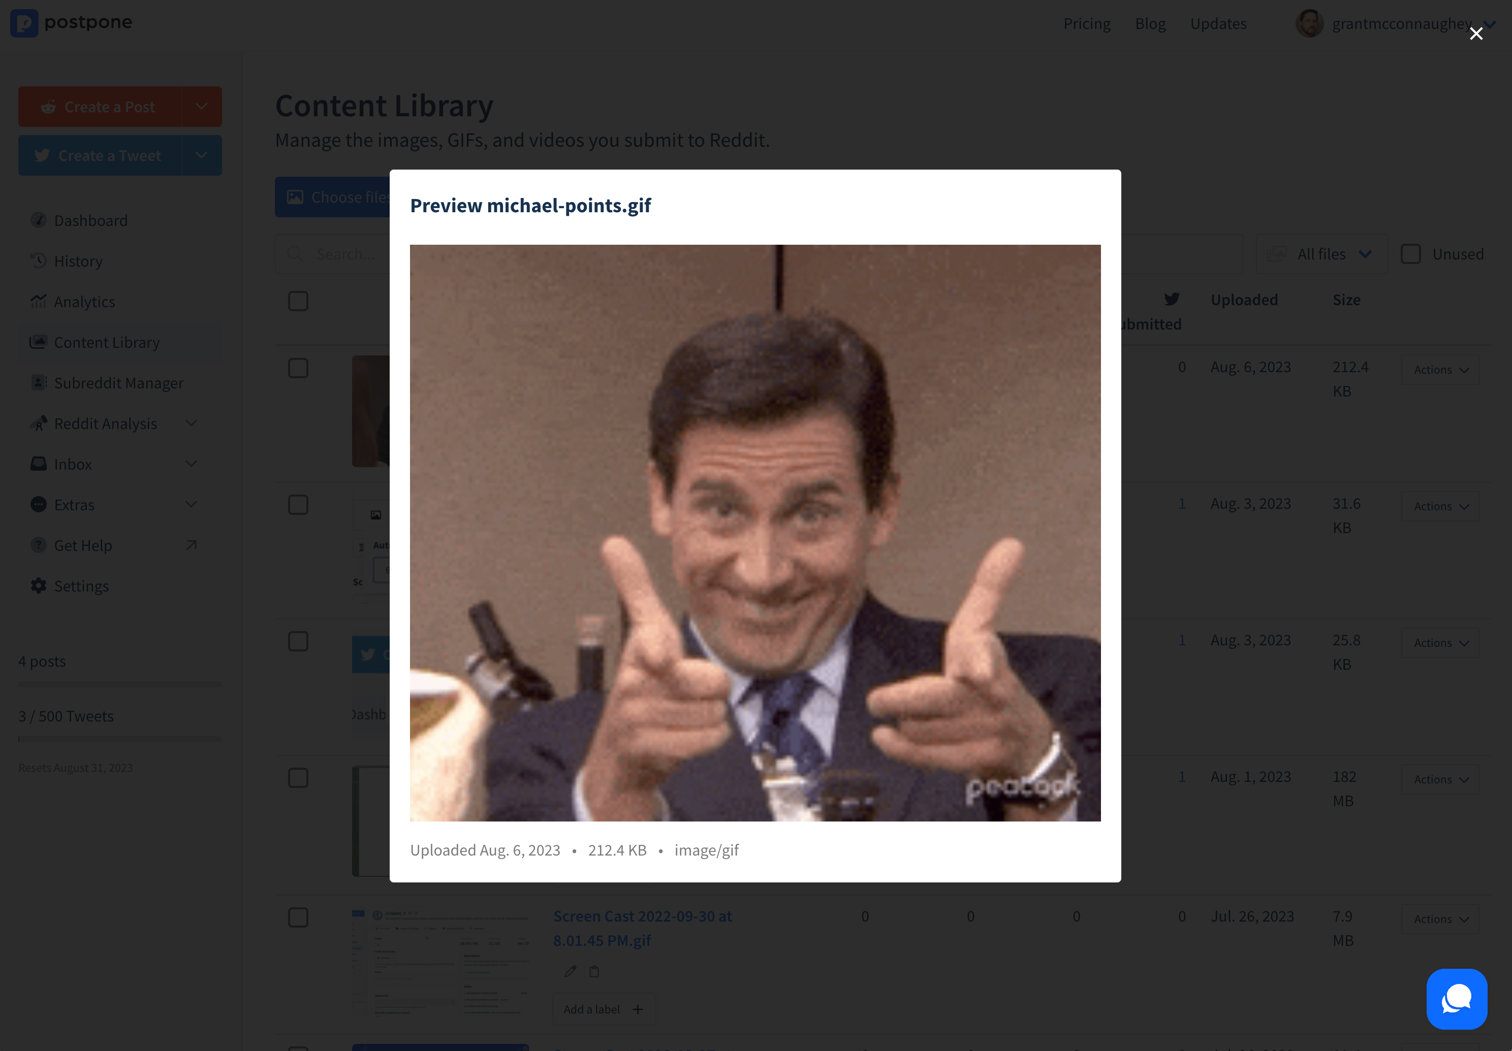Open Actions dropdown for 7.9 MB file

pyautogui.click(x=1440, y=918)
